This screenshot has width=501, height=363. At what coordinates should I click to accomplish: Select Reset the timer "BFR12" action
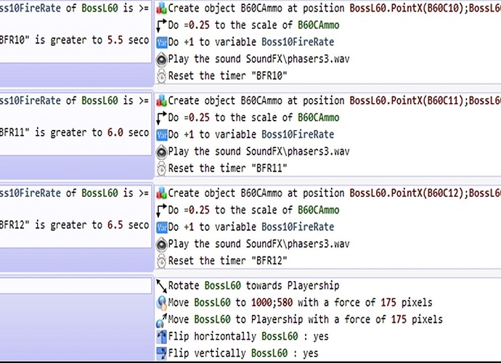[x=227, y=261]
